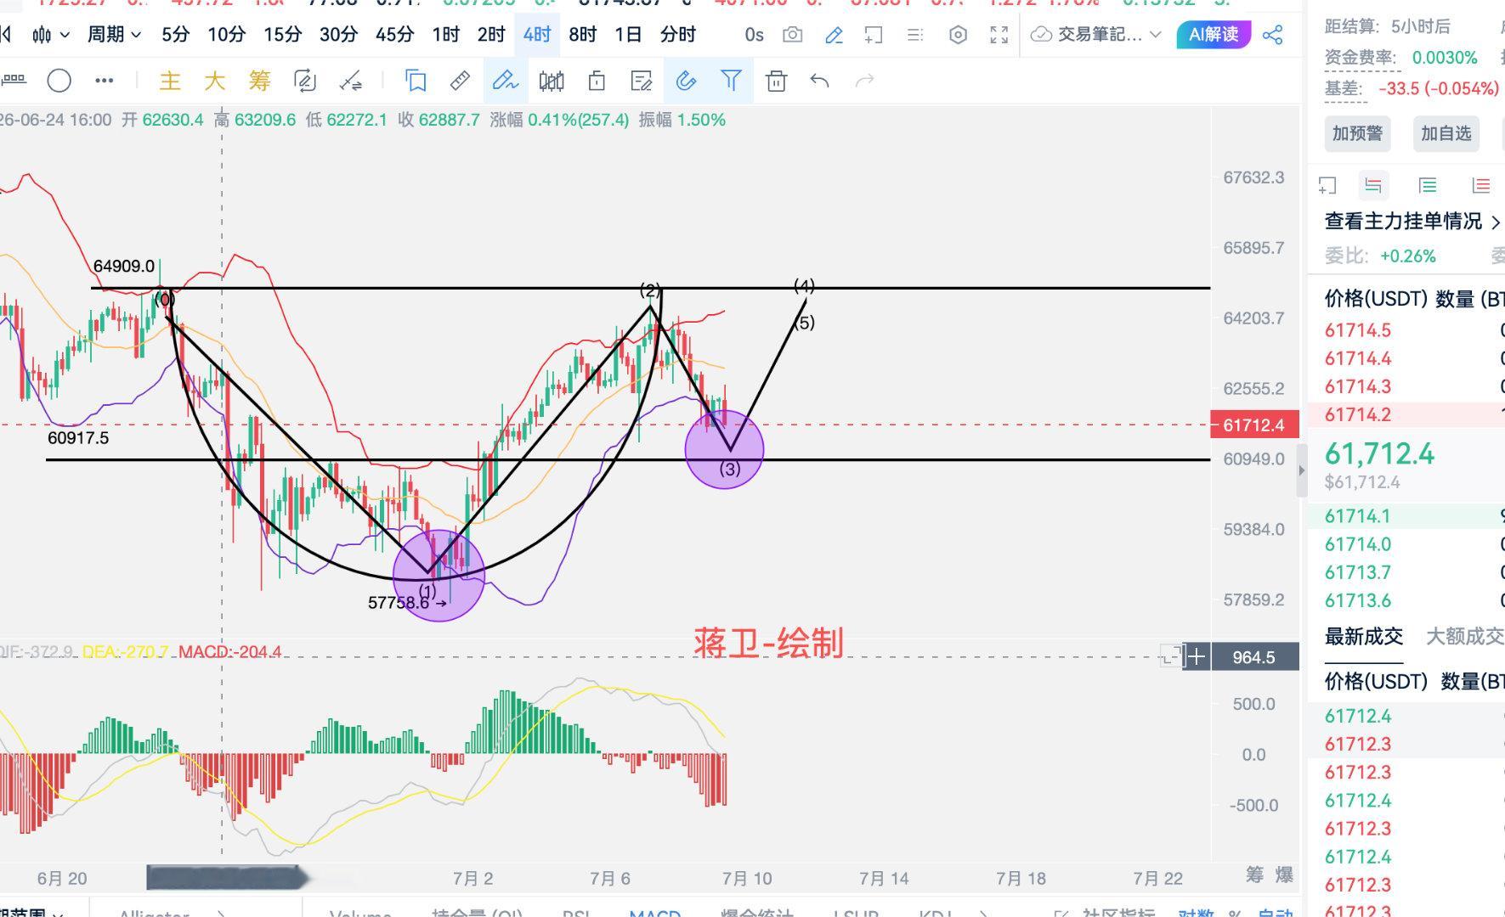Select the ruler measure tool icon

click(x=460, y=81)
